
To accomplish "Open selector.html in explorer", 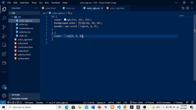I will (24, 55).
